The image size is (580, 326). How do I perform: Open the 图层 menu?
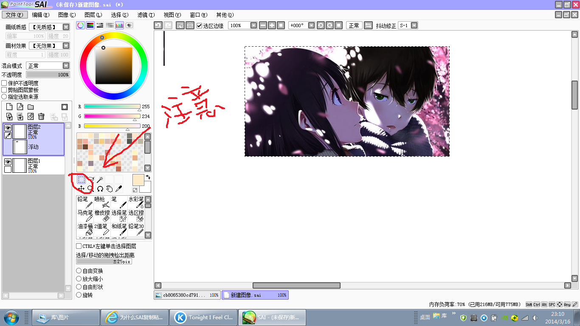tap(93, 15)
